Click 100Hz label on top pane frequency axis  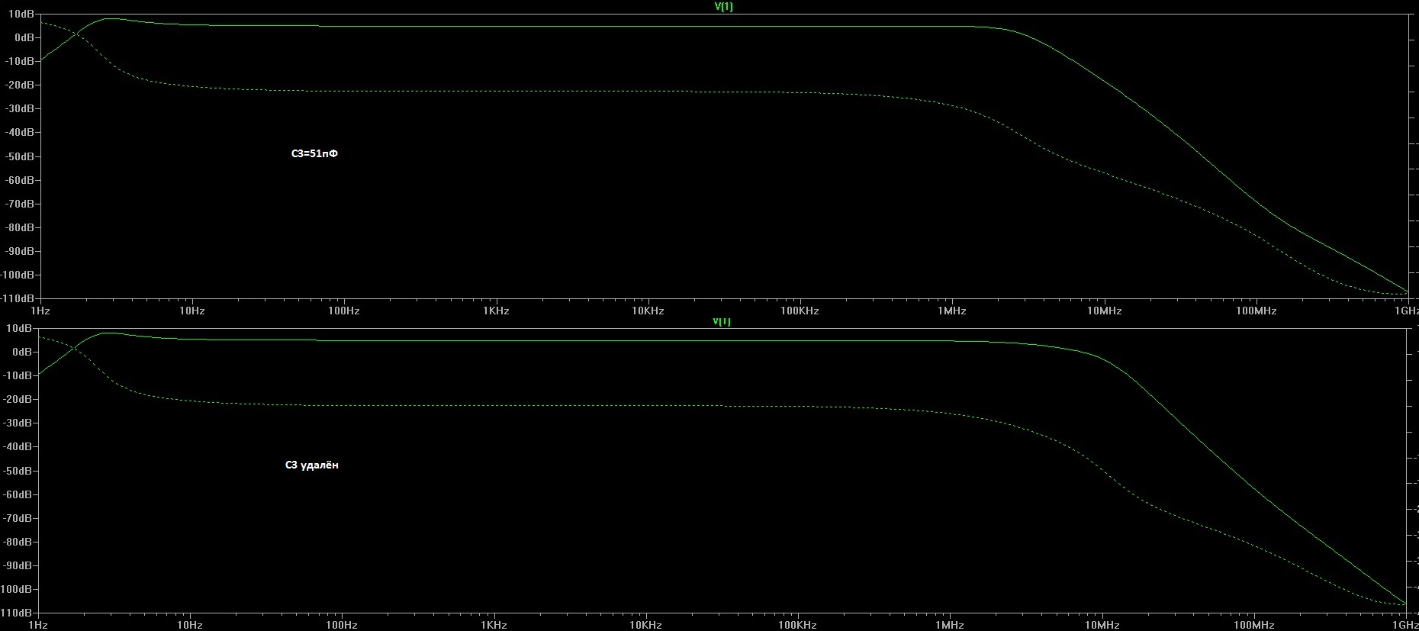click(343, 311)
